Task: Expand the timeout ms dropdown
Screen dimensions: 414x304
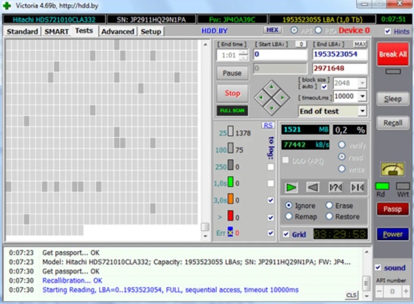Action: (x=362, y=96)
